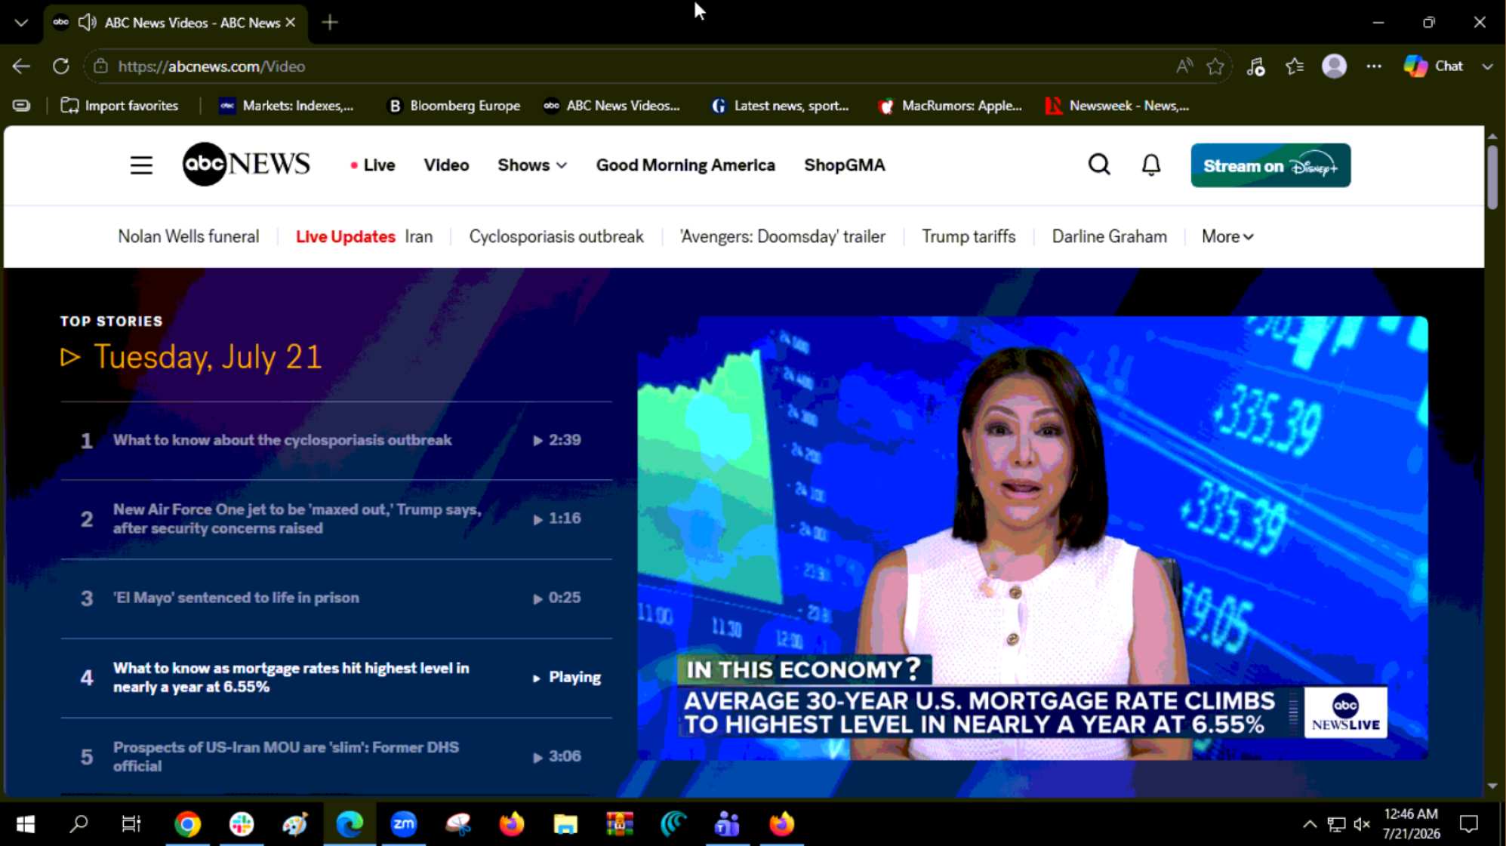Image resolution: width=1506 pixels, height=846 pixels.
Task: Open the ABC News hamburger menu
Action: tap(141, 165)
